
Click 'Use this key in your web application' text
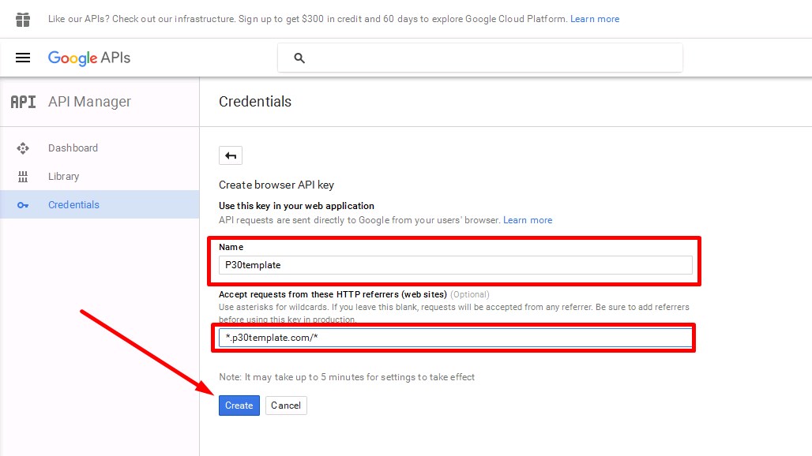click(x=296, y=206)
